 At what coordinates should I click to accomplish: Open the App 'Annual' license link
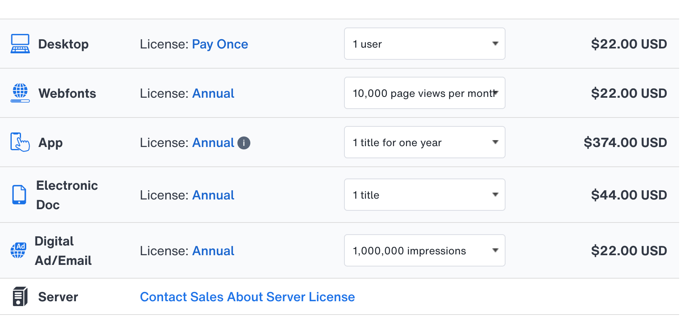pyautogui.click(x=213, y=143)
